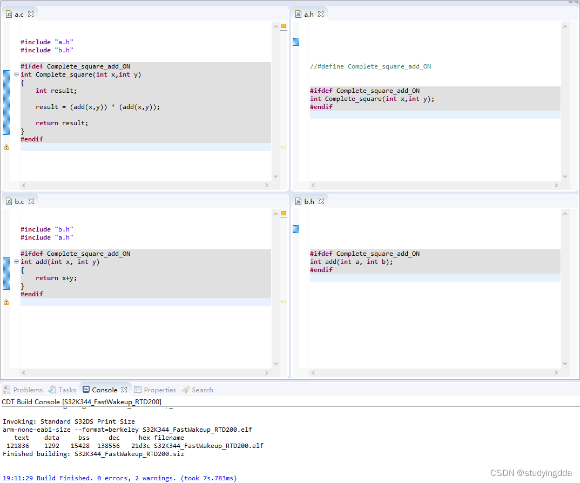Click b.h horizontal scrollbar right arrow

tap(556, 372)
